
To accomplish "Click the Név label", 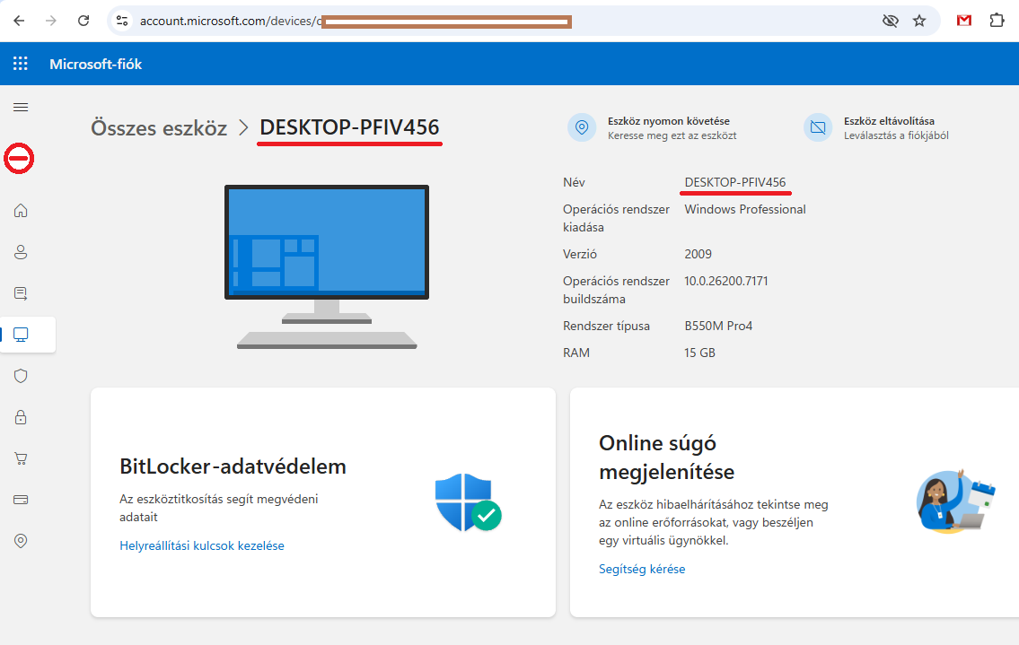I will (574, 182).
